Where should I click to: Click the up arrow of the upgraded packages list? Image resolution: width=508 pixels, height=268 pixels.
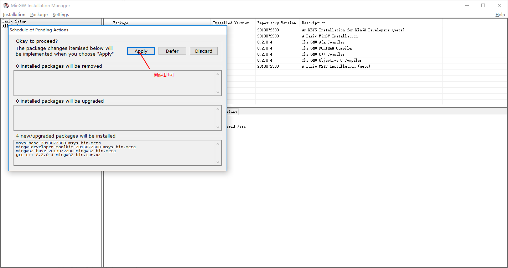pos(218,109)
